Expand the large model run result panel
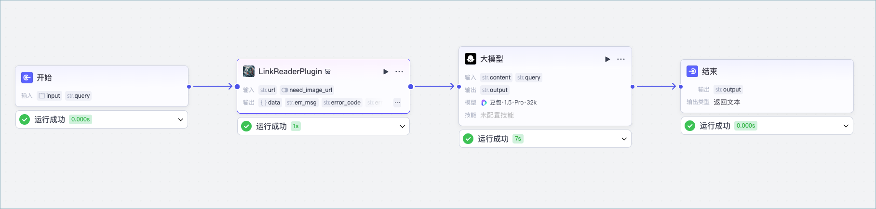The width and height of the screenshot is (876, 209). (x=624, y=139)
